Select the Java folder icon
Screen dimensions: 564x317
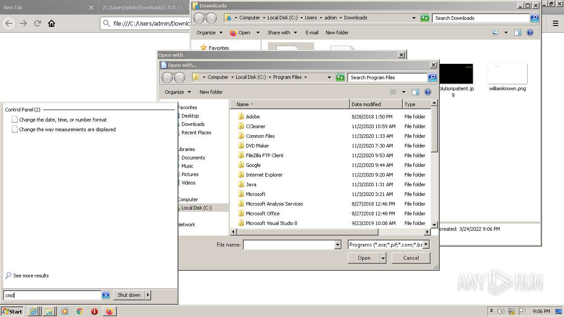click(x=241, y=184)
